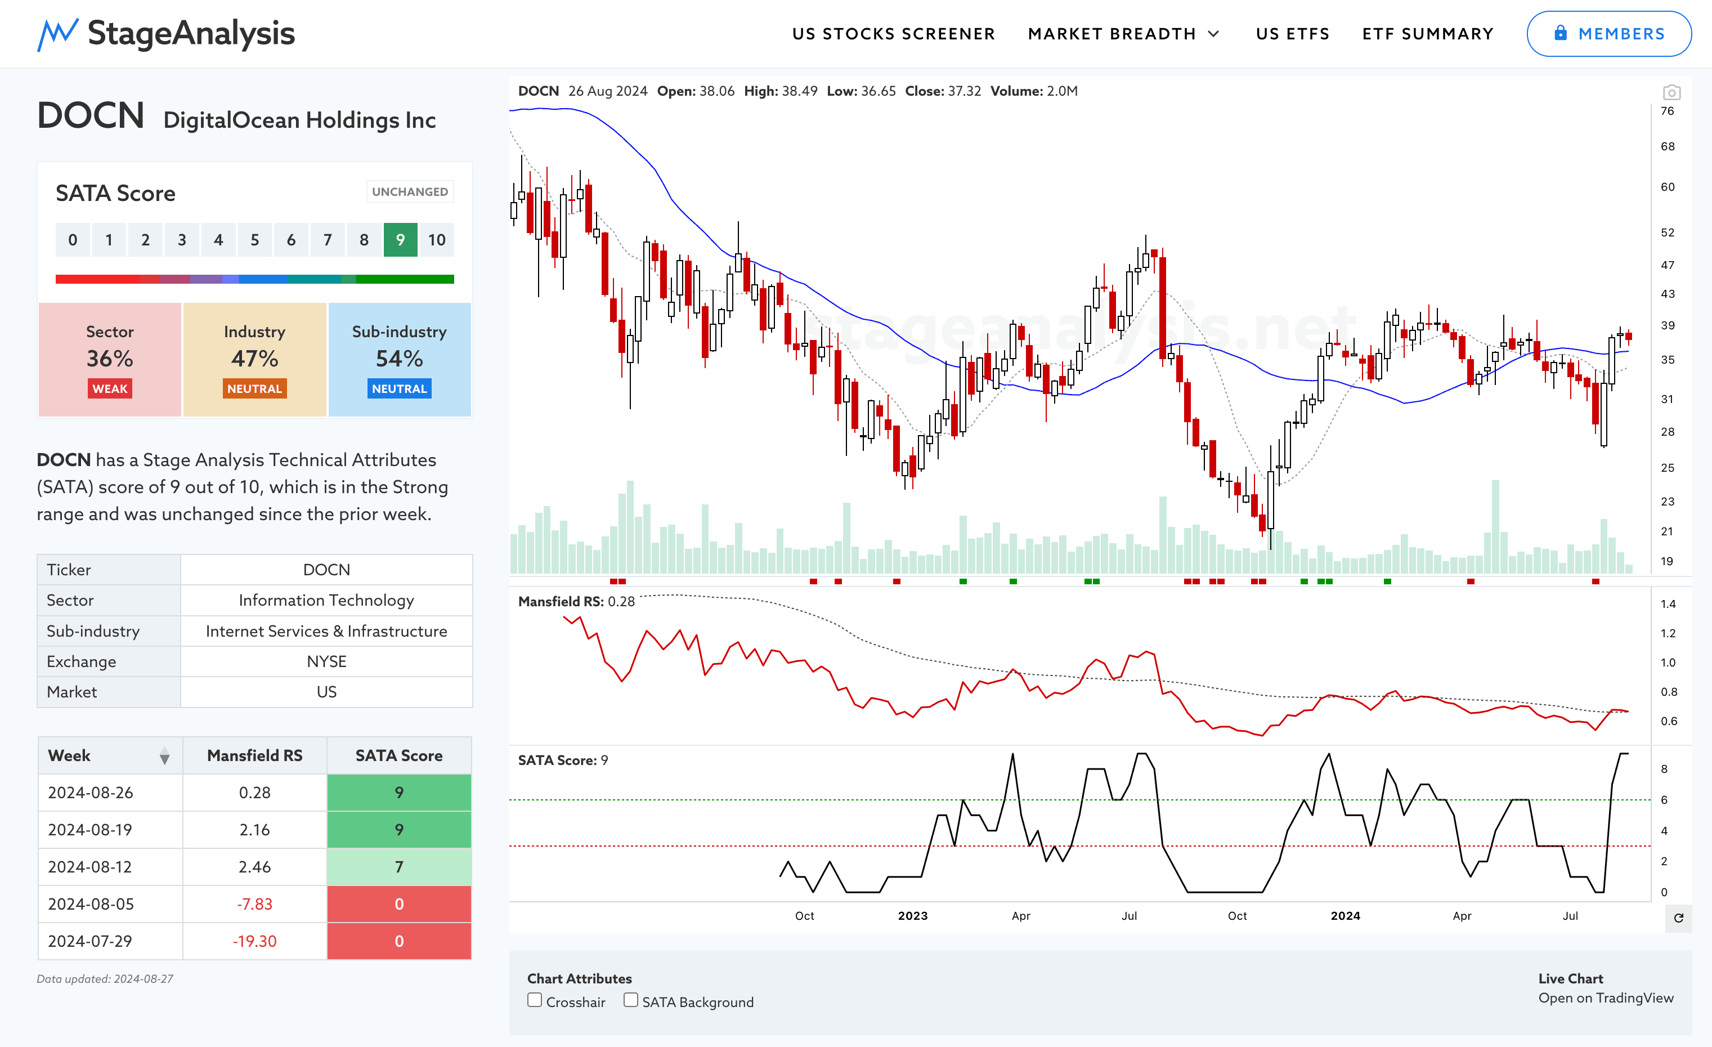Click the 2024 x-axis label

1345,916
